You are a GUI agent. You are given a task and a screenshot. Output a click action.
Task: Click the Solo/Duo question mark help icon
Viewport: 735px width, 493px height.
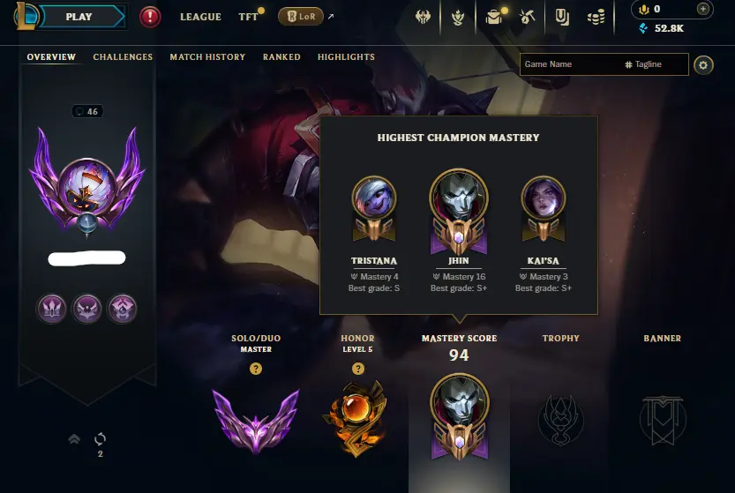tap(256, 369)
